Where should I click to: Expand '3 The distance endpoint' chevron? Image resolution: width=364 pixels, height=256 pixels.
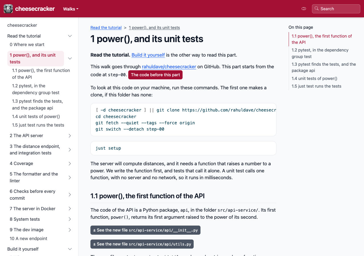click(x=70, y=150)
